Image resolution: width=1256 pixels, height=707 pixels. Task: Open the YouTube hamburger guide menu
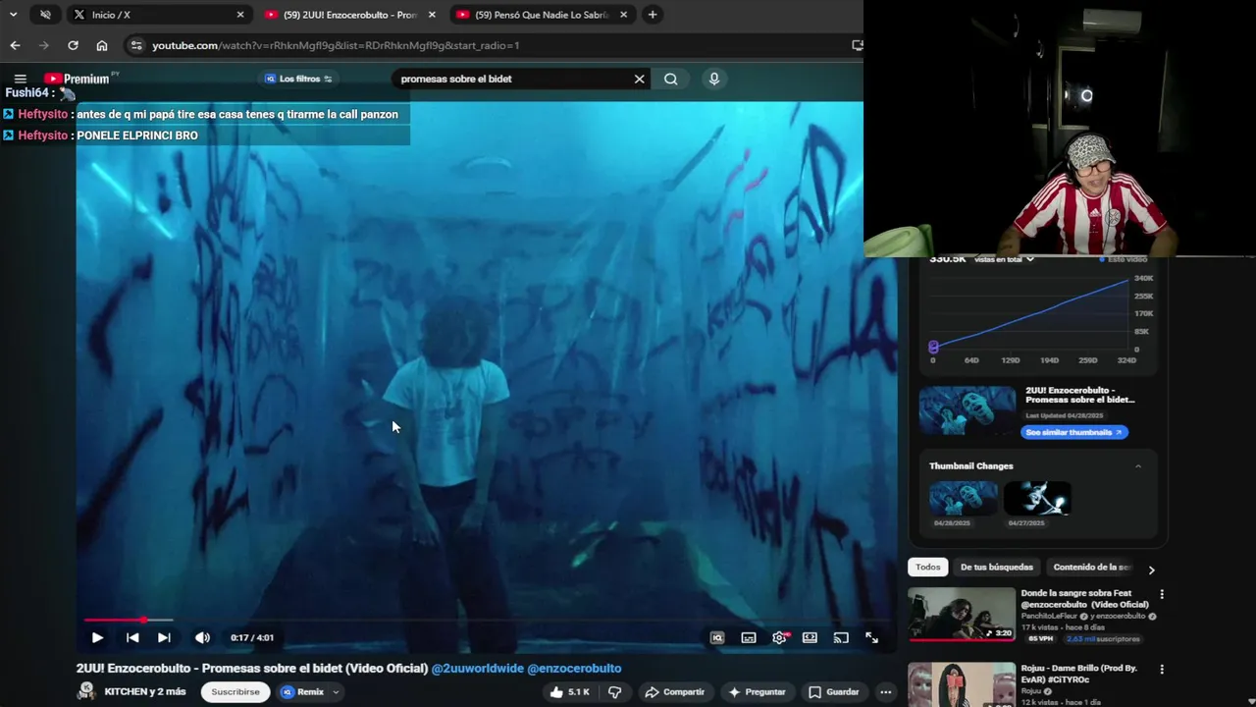pyautogui.click(x=20, y=79)
